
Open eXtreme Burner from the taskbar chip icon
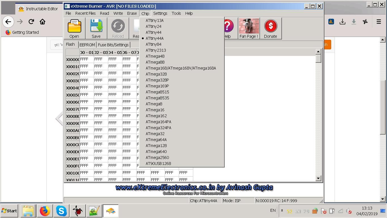click(x=111, y=211)
